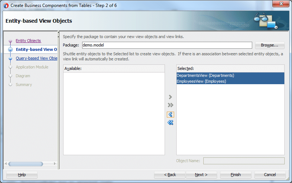Click the steps panel scroll right arrow
Screen dimensions: 292x183
[x=55, y=164]
